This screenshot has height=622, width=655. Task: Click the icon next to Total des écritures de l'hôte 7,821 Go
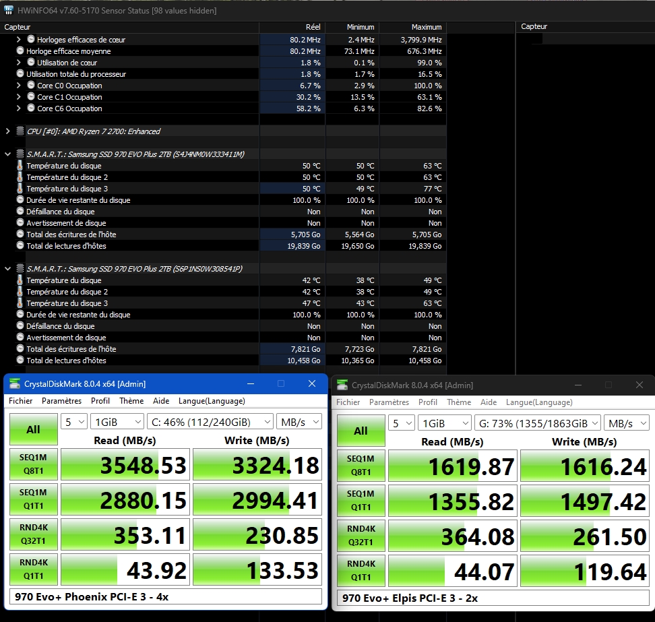point(20,349)
